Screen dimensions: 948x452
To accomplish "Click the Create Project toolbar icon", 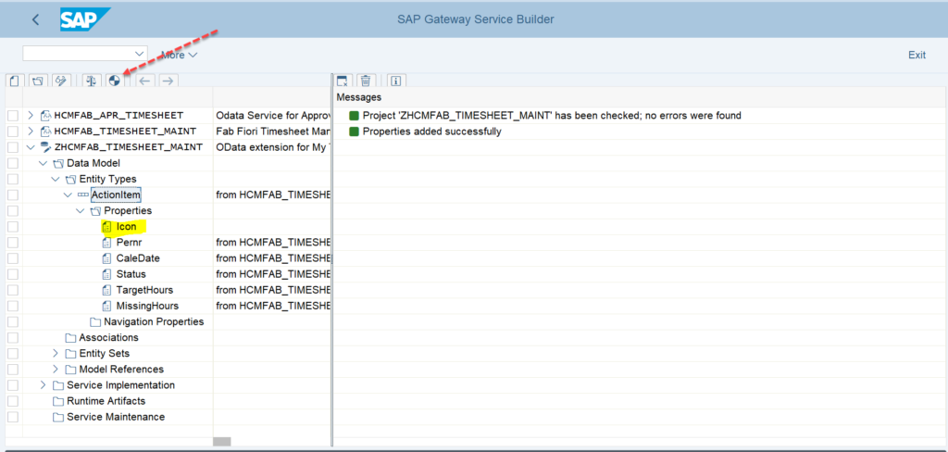I will click(x=15, y=81).
